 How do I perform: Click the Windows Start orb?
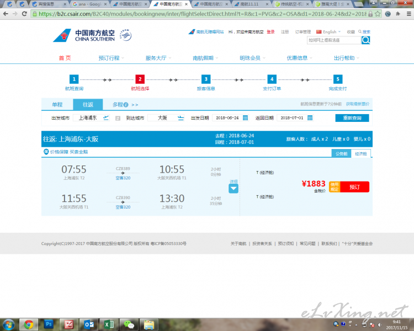click(x=9, y=324)
